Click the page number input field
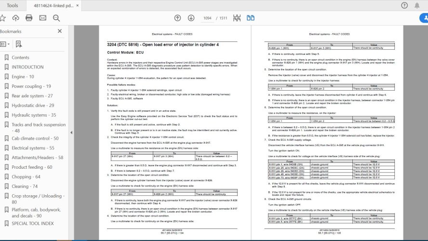Viewport: 428px width, 241px height. pyautogui.click(x=207, y=18)
